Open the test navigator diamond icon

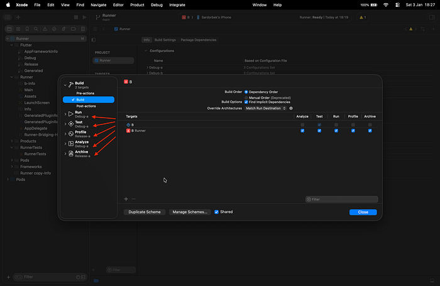(54, 29)
